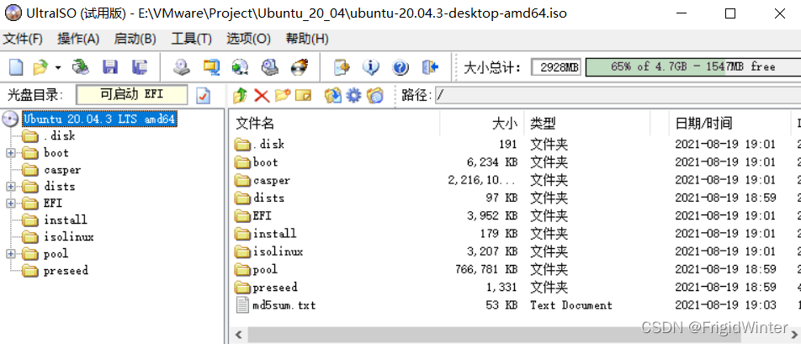The height and width of the screenshot is (344, 801).
Task: Click the 6,234 KB size cell
Action: (x=492, y=162)
